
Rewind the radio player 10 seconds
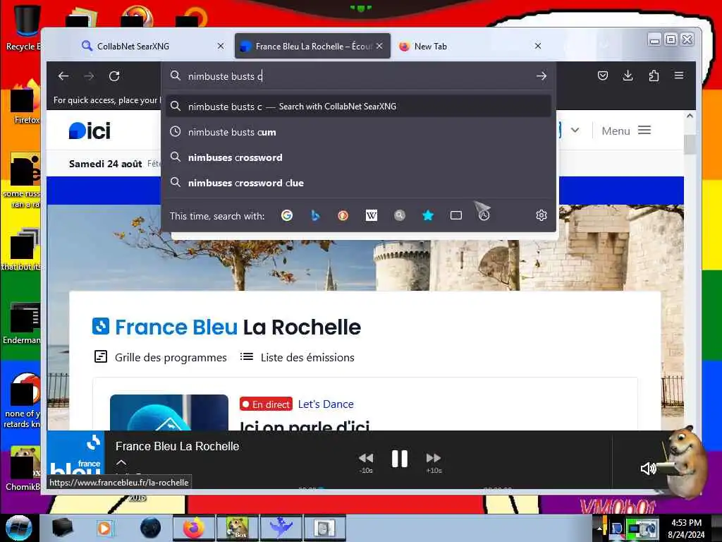pos(366,462)
